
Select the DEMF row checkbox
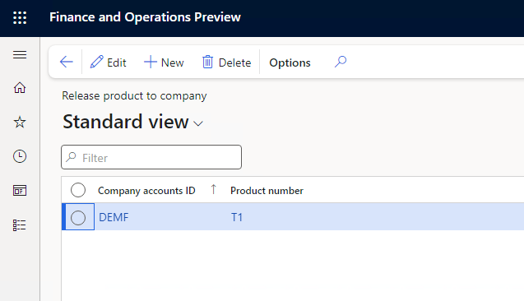click(x=78, y=217)
